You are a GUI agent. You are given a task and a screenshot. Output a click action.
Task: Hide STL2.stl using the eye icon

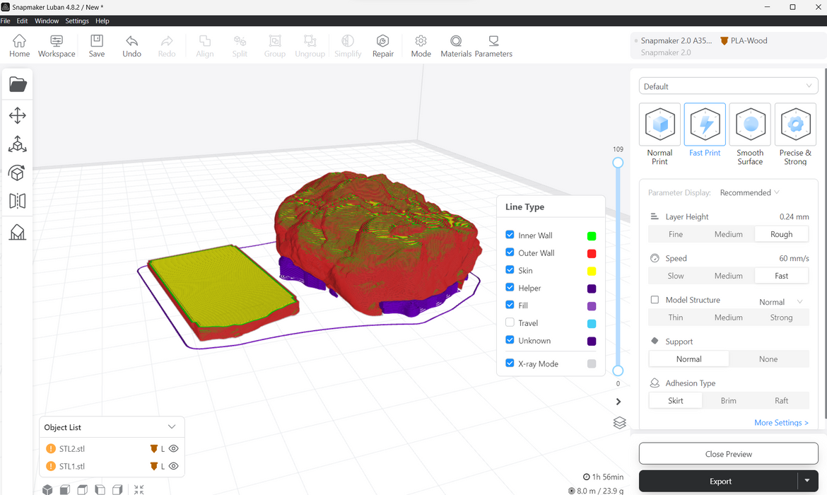tap(174, 448)
